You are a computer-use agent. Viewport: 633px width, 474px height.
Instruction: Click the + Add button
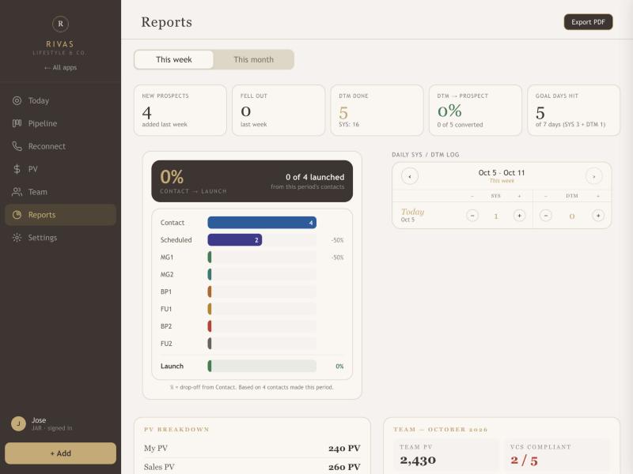(x=61, y=453)
